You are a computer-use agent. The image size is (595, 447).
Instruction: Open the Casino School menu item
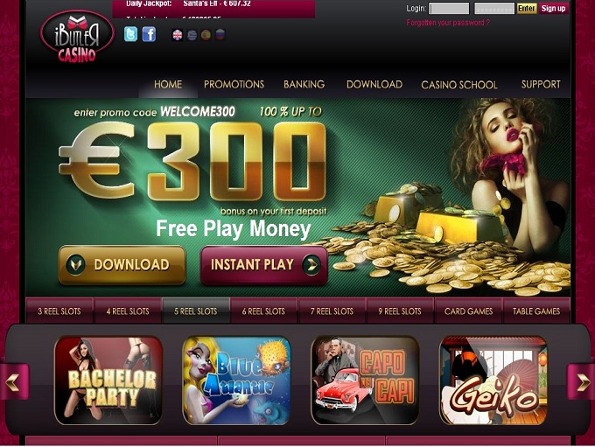459,85
